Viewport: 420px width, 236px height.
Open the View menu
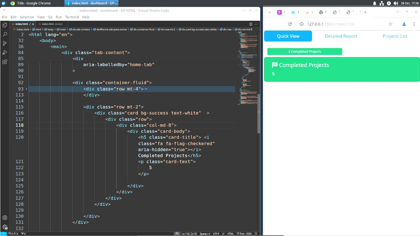click(41, 17)
